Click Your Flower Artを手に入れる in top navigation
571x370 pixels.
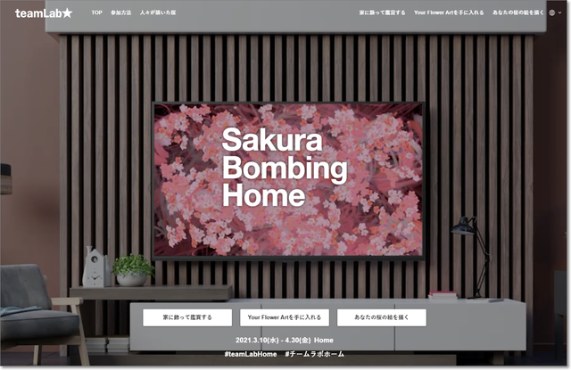click(x=449, y=13)
